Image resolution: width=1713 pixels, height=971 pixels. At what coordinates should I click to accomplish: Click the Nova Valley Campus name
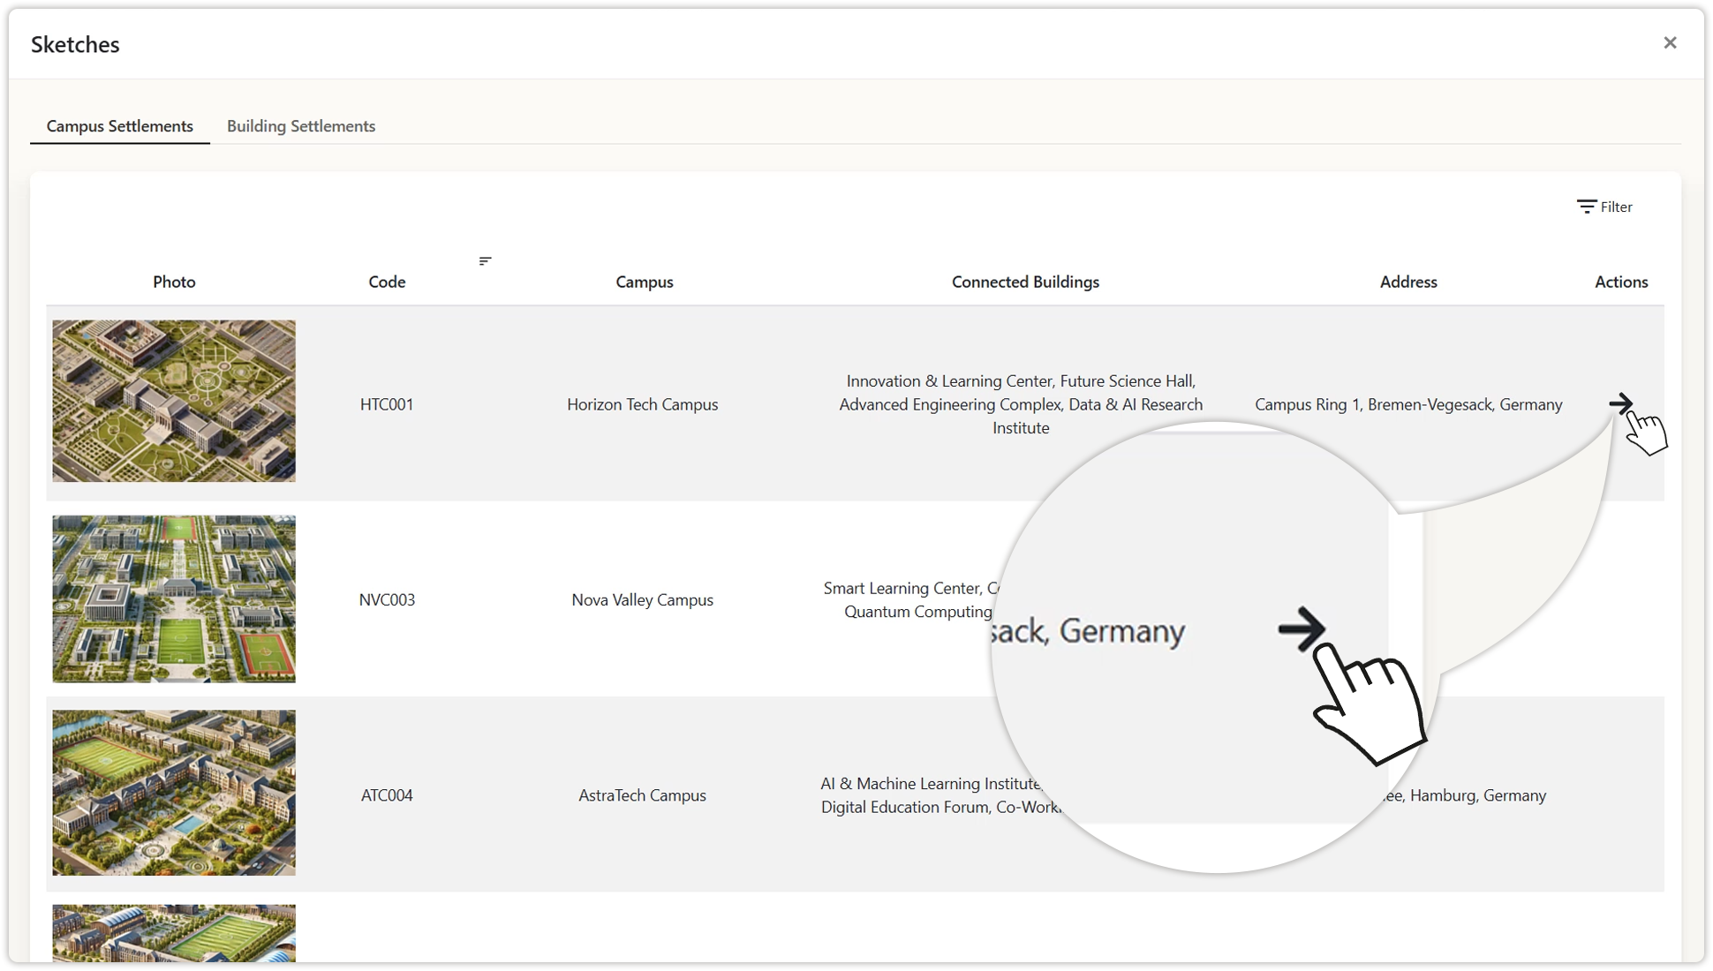[642, 600]
